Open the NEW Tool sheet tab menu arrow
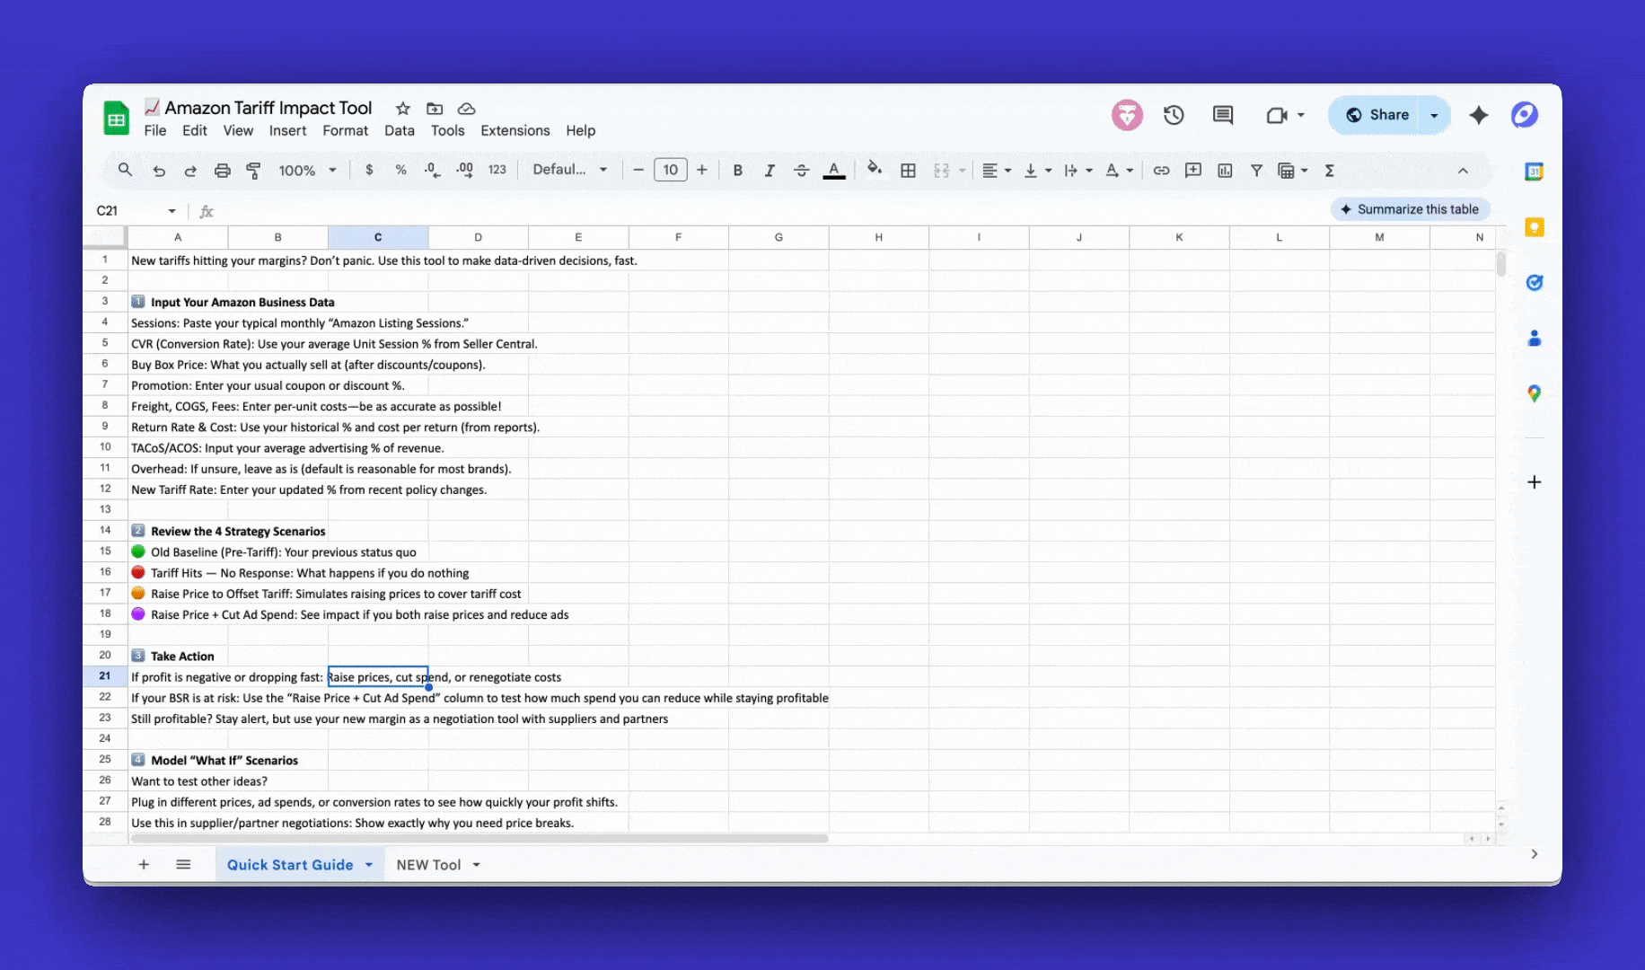This screenshot has height=970, width=1645. [x=477, y=865]
